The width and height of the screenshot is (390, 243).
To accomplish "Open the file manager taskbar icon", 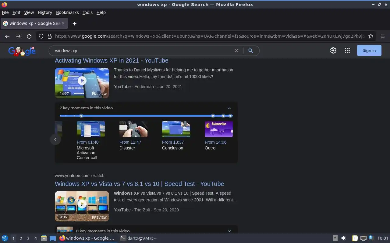I will [44, 238].
